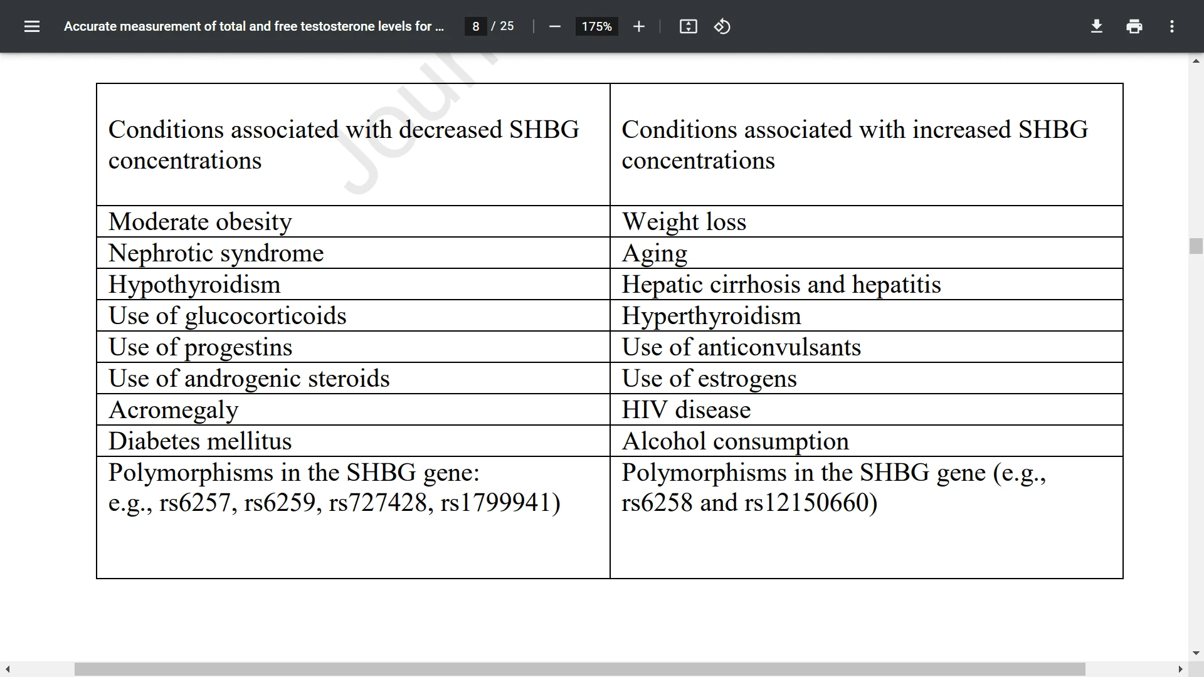Image resolution: width=1204 pixels, height=677 pixels.
Task: Click inside the page number input field
Action: [475, 26]
